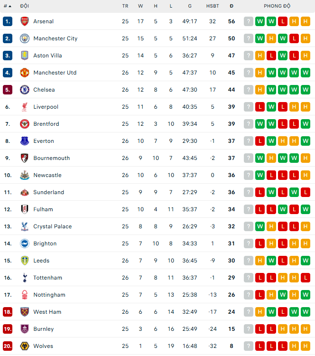Open Aston Villa's team crest icon
The height and width of the screenshot is (356, 315).
tap(25, 56)
